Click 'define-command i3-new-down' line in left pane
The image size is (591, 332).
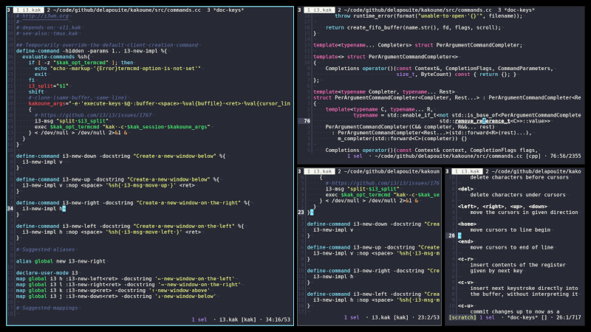tap(120, 156)
